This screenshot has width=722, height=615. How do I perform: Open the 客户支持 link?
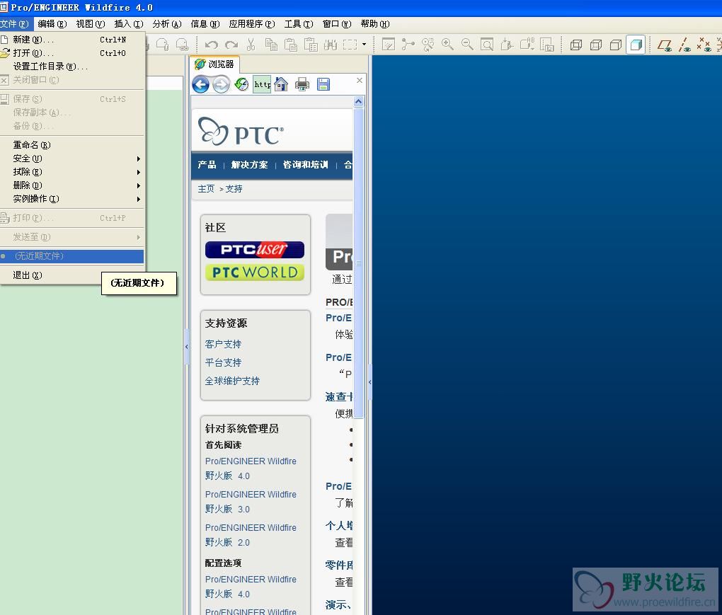(x=223, y=345)
